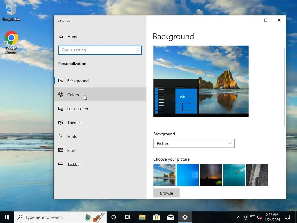
Task: Click the Cortana circle icon on taskbar
Action: [114, 217]
